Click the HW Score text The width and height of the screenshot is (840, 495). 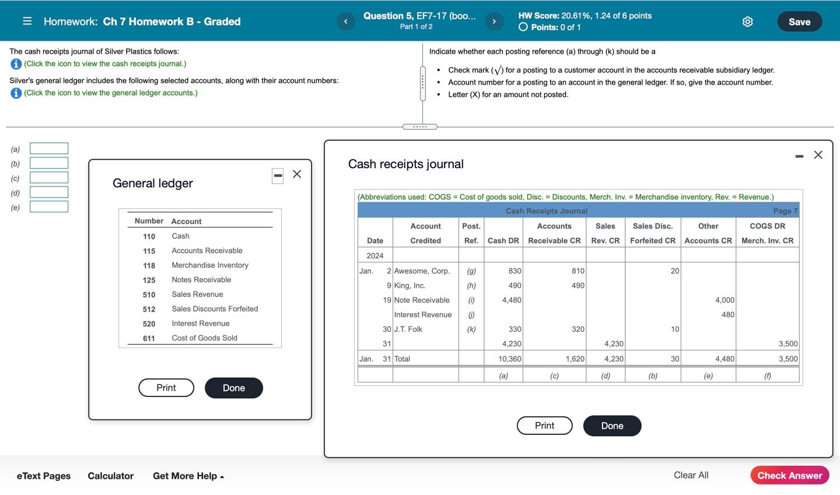(585, 16)
